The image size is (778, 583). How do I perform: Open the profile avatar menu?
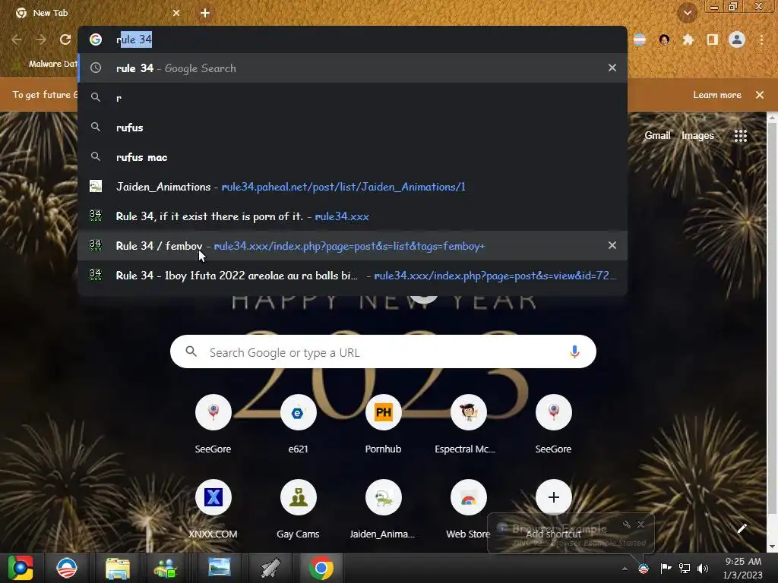coord(737,39)
